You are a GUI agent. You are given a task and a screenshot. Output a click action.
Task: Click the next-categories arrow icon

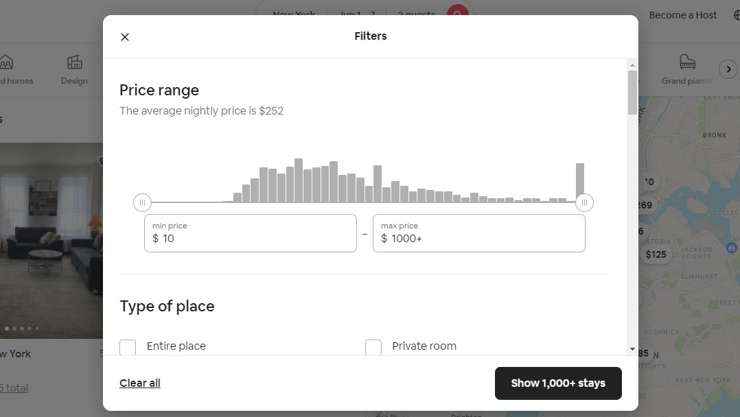pos(728,69)
